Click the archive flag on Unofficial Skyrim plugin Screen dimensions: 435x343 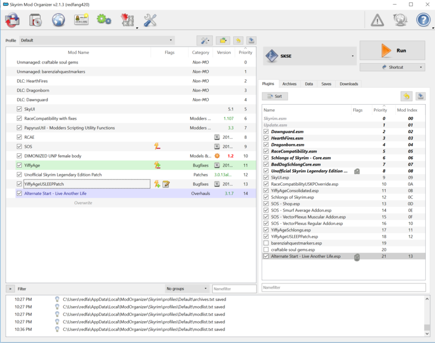pos(357,171)
